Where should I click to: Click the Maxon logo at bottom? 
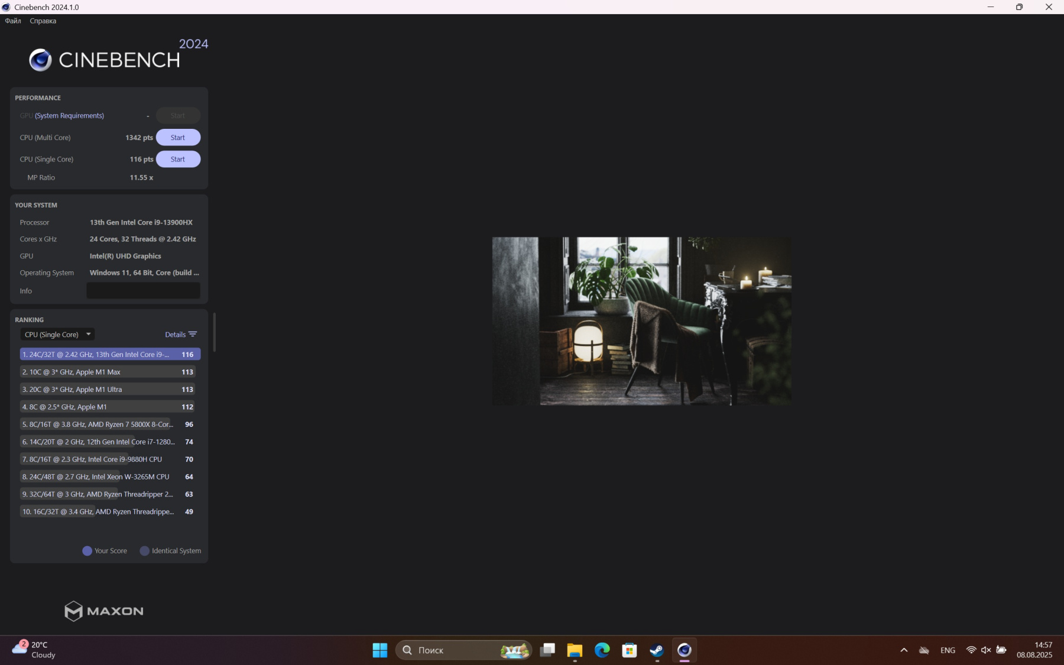click(104, 611)
